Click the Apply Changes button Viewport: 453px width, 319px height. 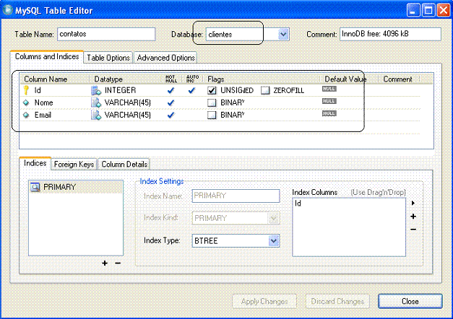(264, 302)
